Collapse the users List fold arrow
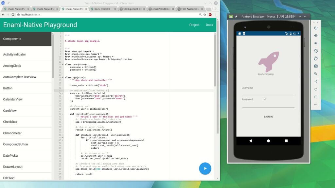 (63, 93)
